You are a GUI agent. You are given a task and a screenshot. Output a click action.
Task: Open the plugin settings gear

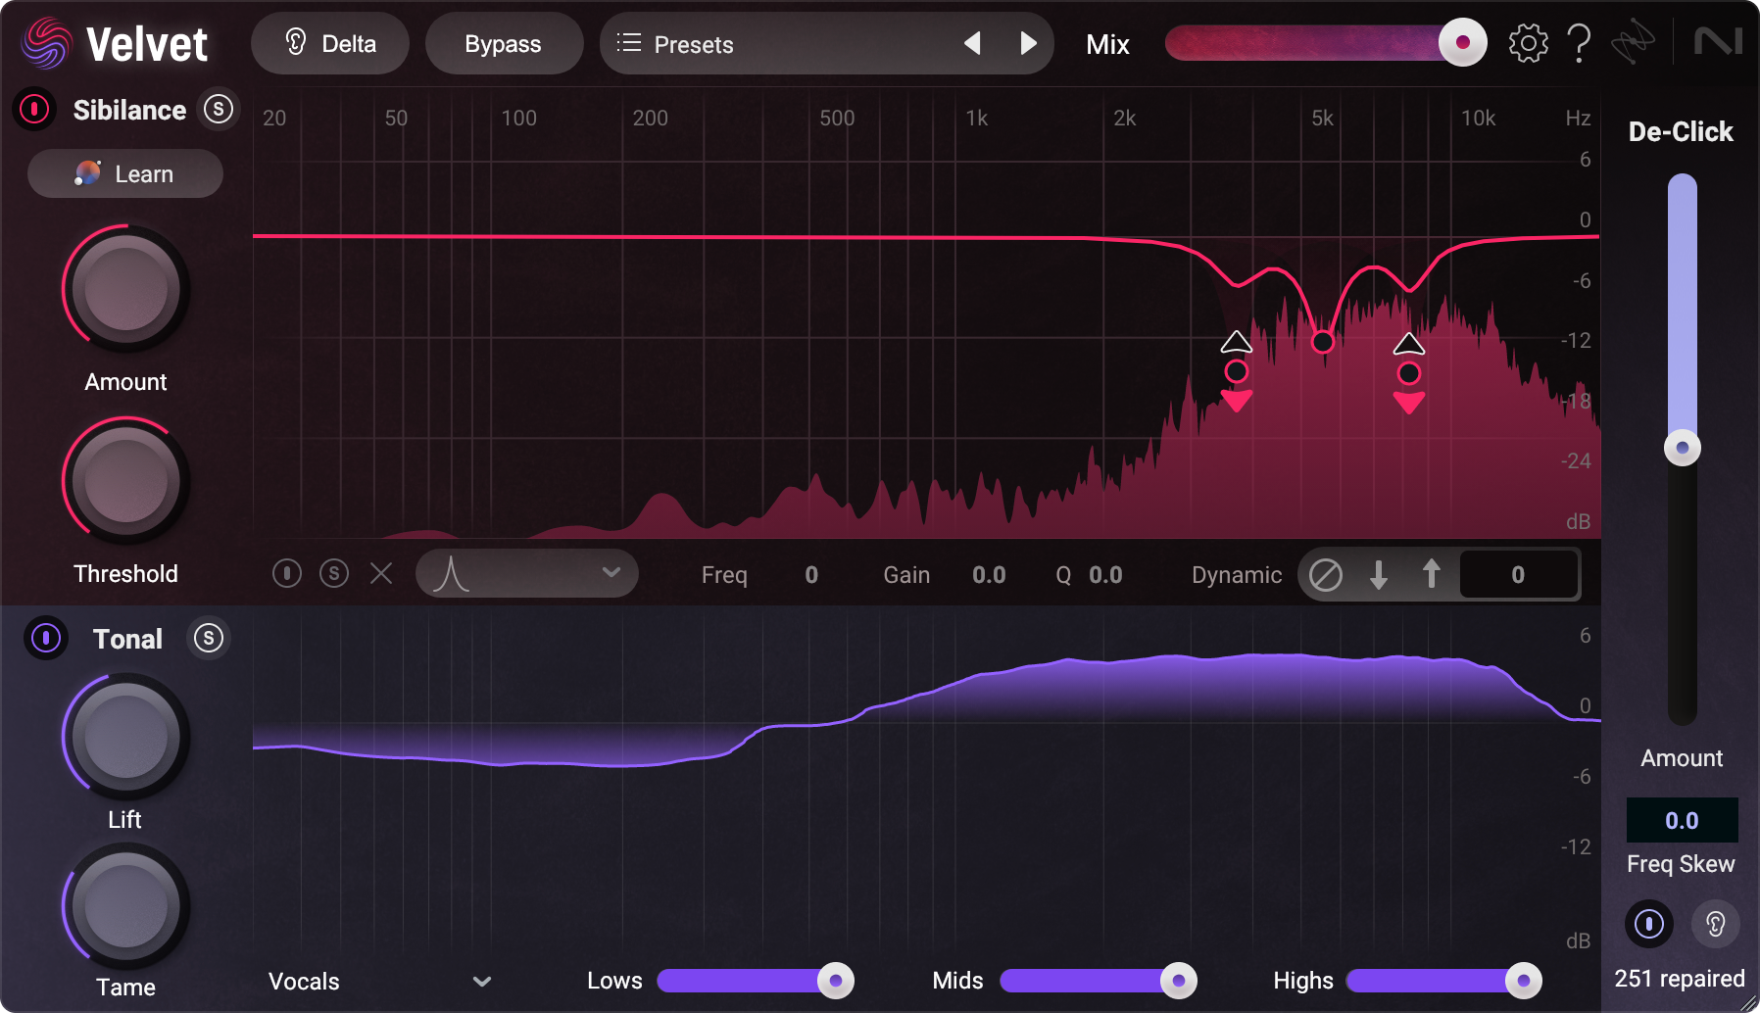[1528, 43]
